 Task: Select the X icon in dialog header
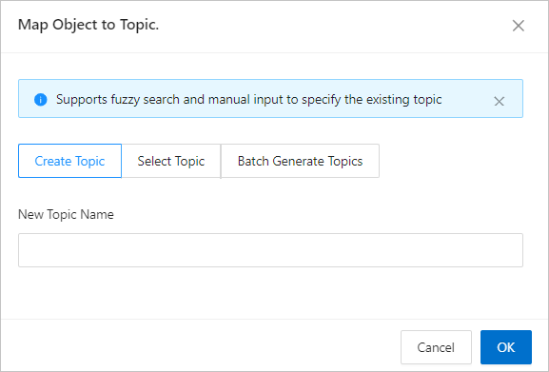tap(519, 26)
